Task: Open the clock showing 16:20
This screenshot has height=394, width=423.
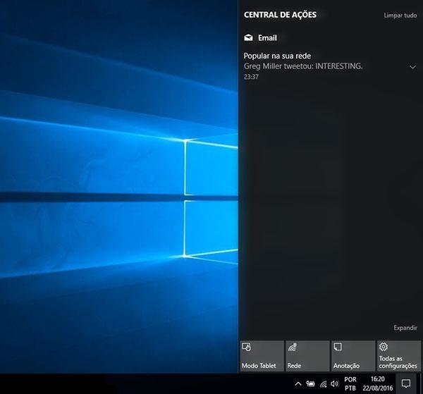Action: (x=377, y=383)
